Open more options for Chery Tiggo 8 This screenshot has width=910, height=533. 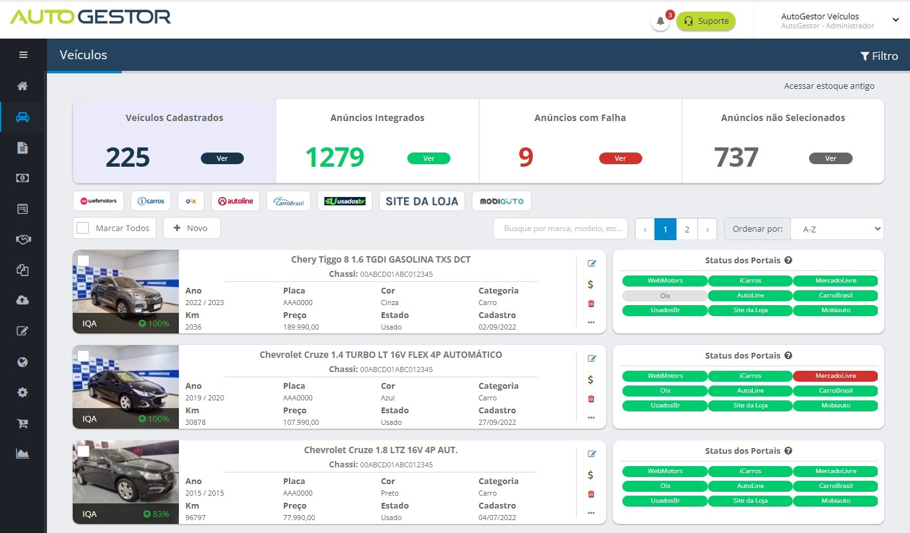(591, 322)
